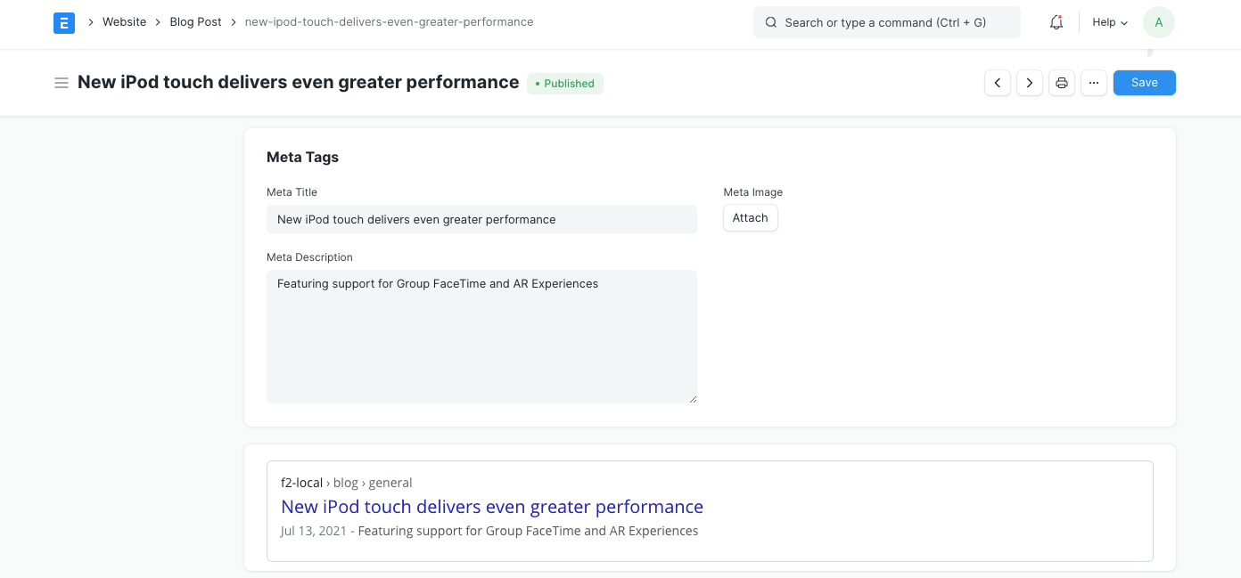Grab the Meta Description resize handle
The height and width of the screenshot is (578, 1241).
click(693, 399)
